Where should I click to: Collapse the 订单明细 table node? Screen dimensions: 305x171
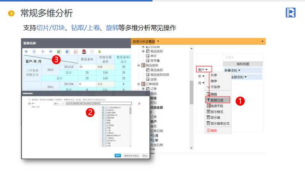click(x=138, y=84)
